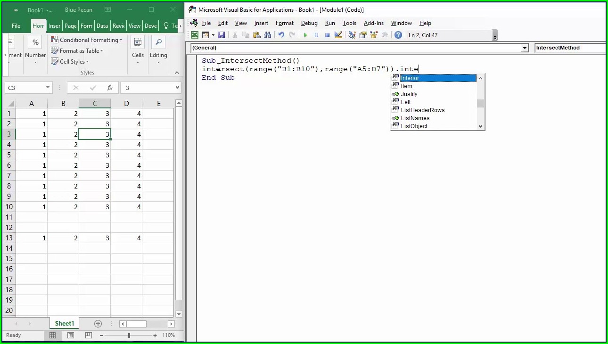Click the Paste clipboard icon in VBA toolbar
This screenshot has height=344, width=608.
pyautogui.click(x=256, y=35)
